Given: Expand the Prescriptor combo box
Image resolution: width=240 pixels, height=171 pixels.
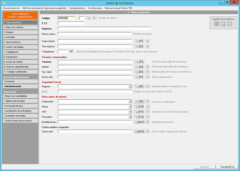Looking at the screenshot, I should pyautogui.click(x=130, y=117).
